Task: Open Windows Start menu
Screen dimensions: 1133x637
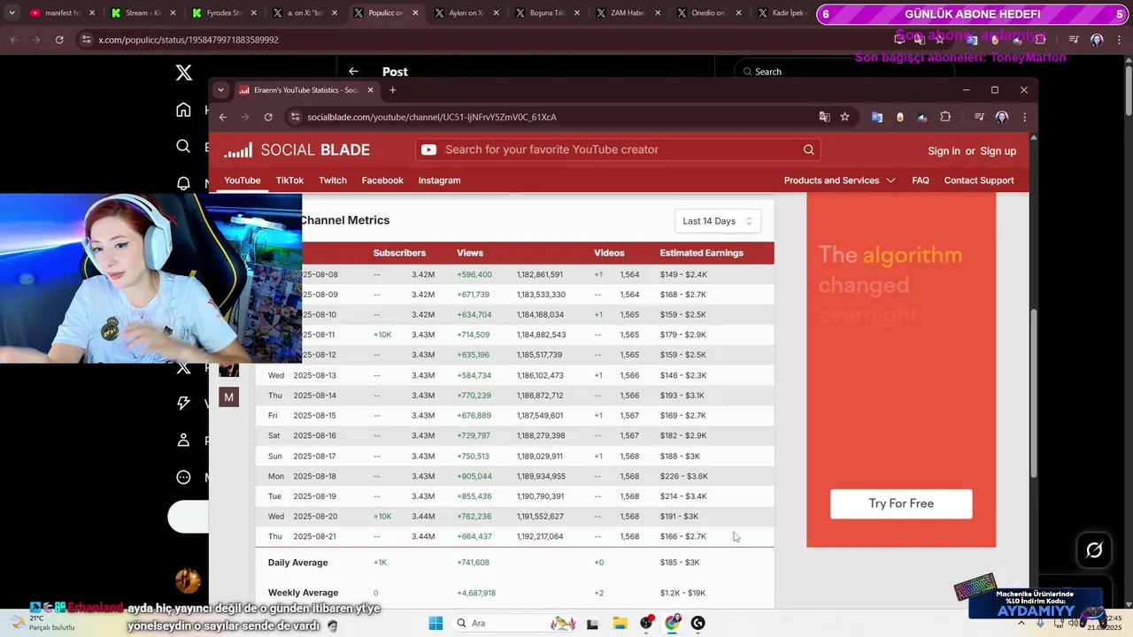Action: pos(435,623)
